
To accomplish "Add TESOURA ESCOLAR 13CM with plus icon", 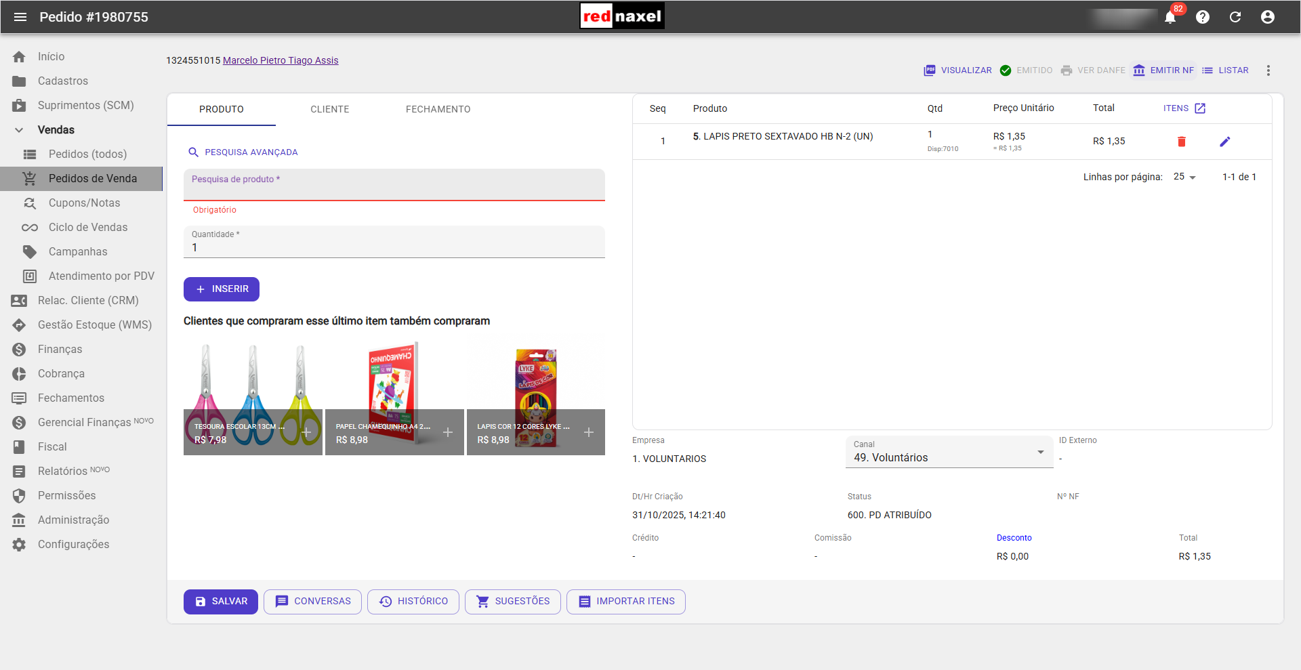I will pyautogui.click(x=306, y=432).
